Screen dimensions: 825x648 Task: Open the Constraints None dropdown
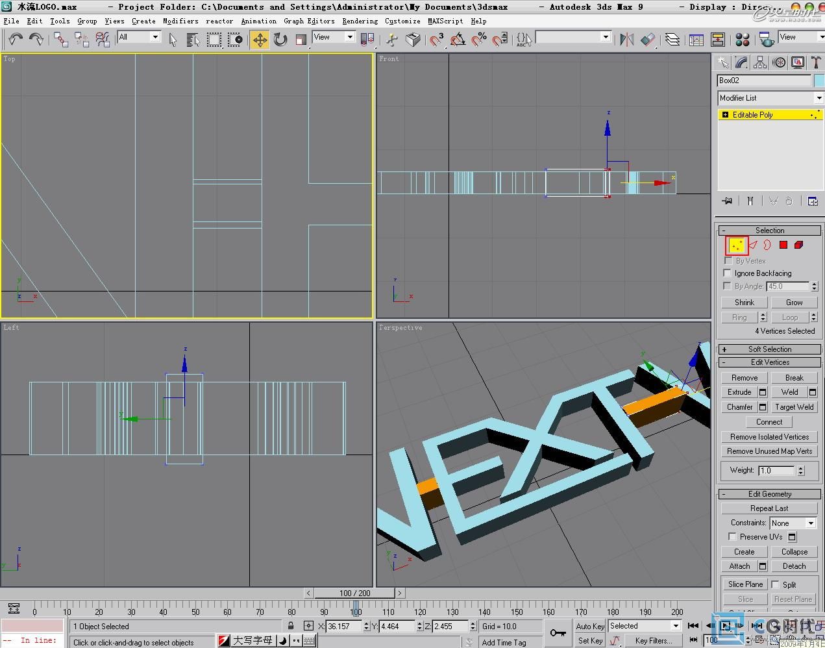(x=793, y=523)
